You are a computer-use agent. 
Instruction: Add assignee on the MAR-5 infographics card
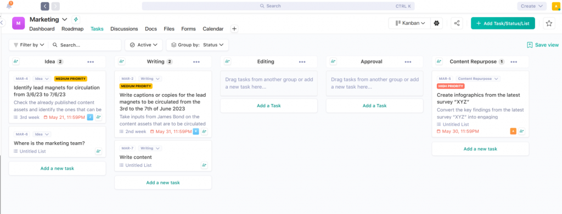(x=521, y=131)
